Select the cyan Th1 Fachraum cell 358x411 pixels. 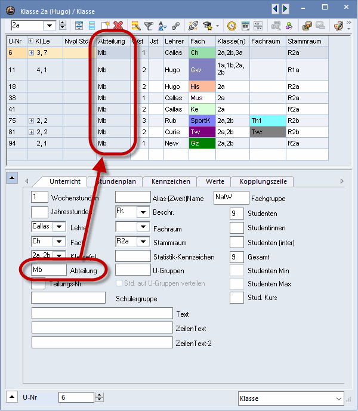tap(268, 120)
